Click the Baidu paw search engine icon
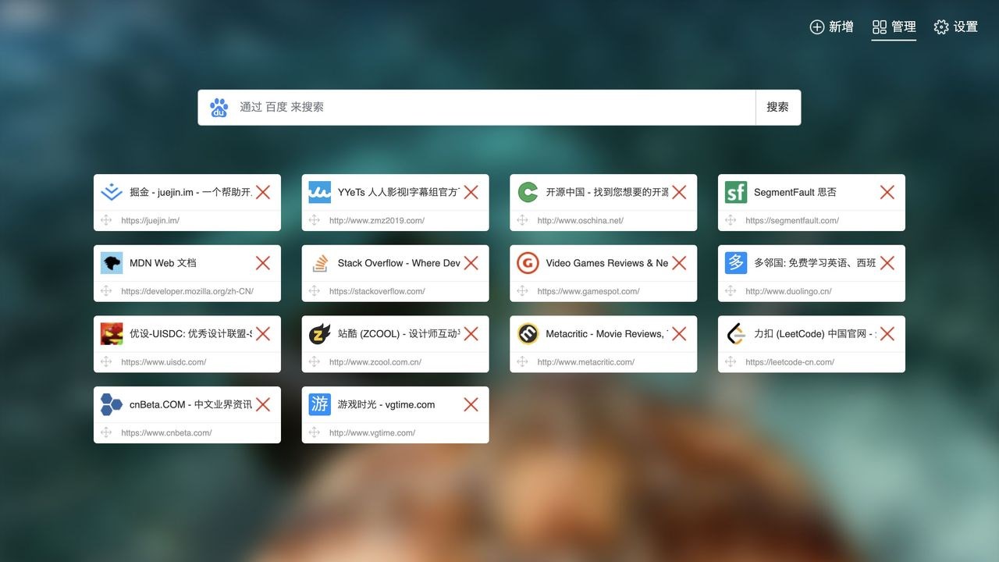 (x=219, y=108)
